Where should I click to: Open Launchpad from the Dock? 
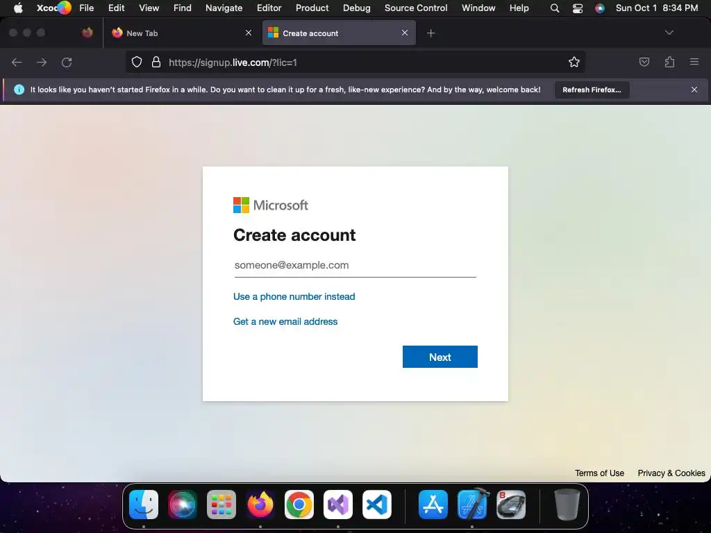[221, 505]
